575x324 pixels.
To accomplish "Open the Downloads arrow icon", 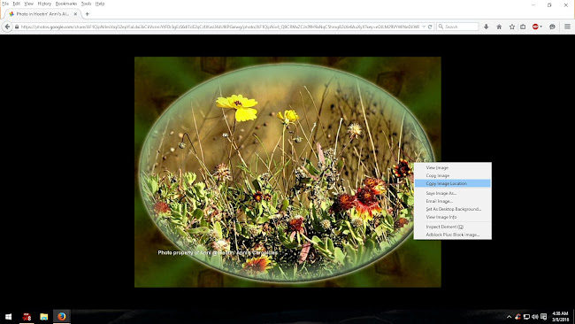I will [487, 27].
